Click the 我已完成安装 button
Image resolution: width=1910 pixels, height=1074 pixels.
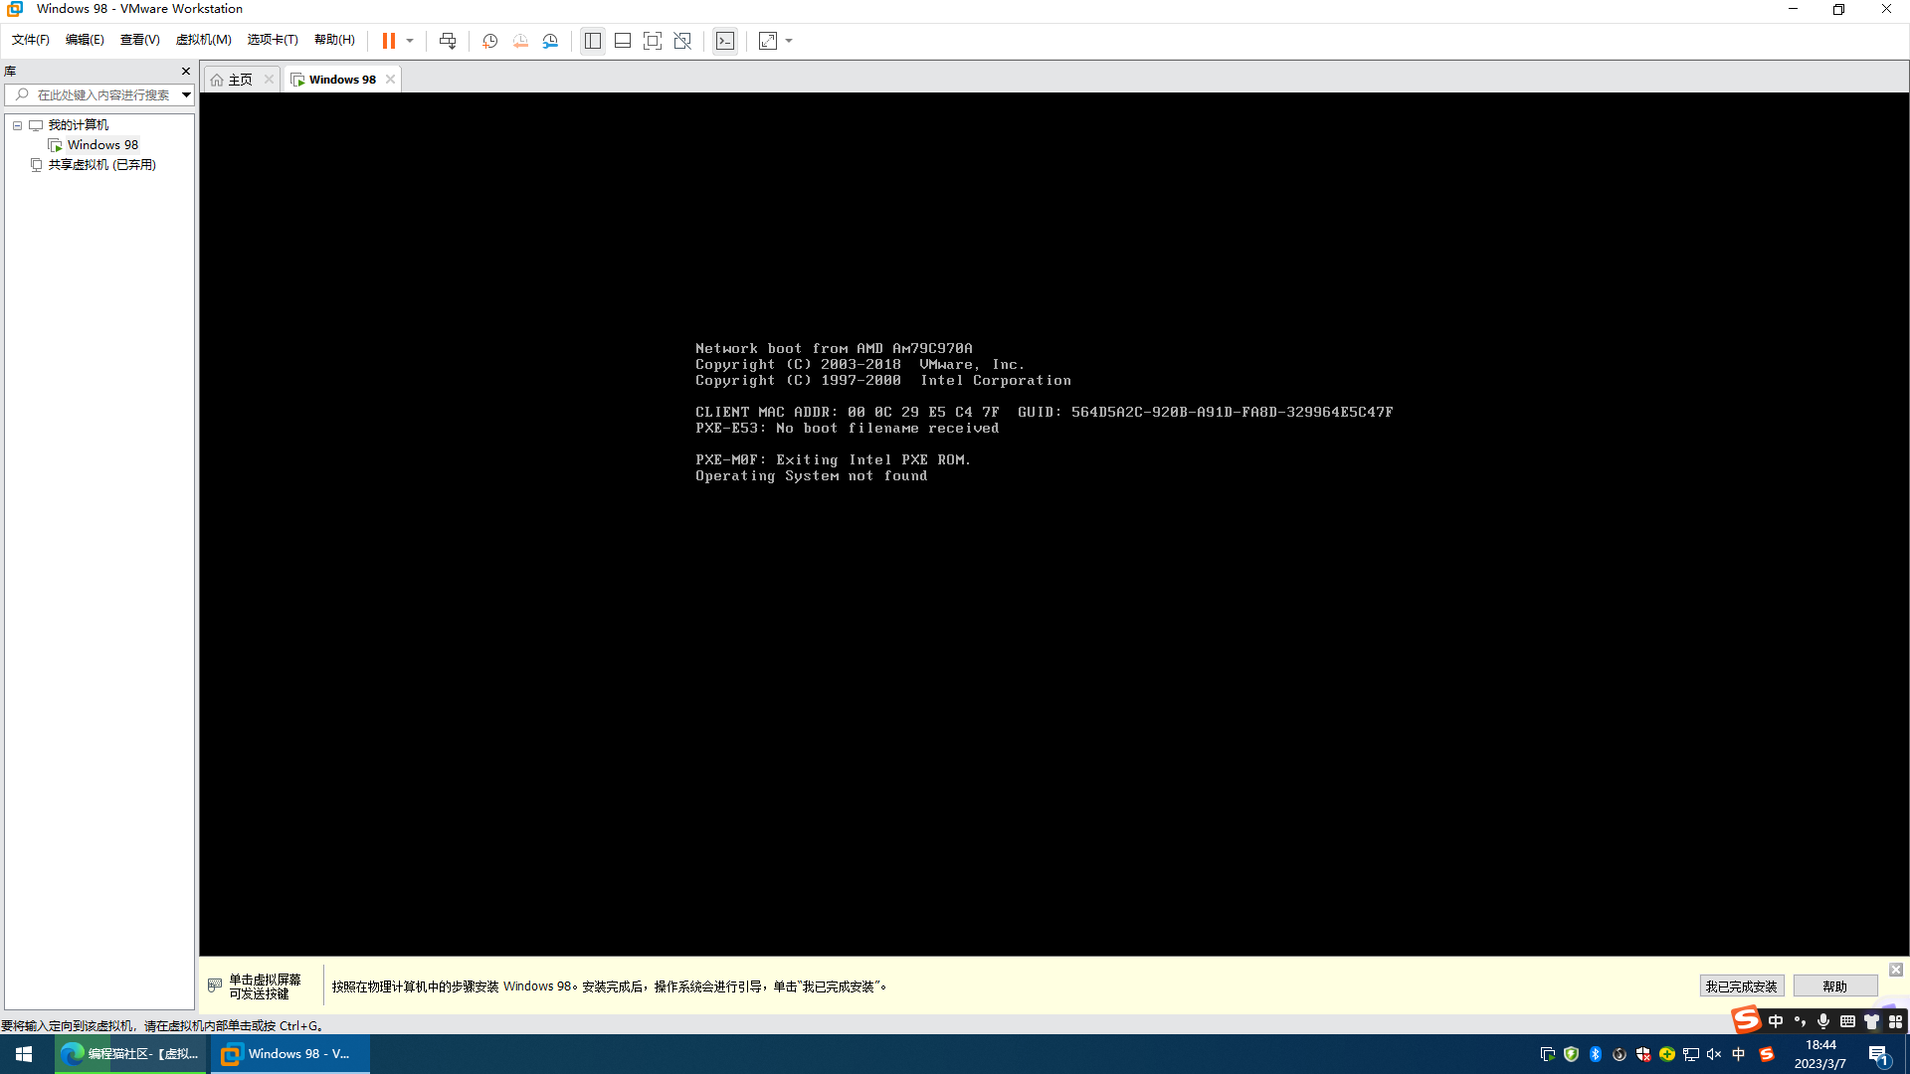(1741, 986)
